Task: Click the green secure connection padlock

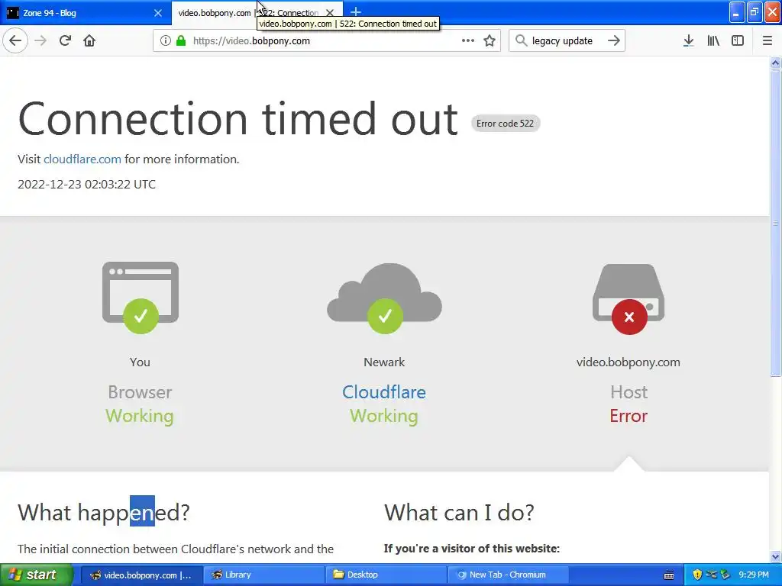Action: point(181,41)
